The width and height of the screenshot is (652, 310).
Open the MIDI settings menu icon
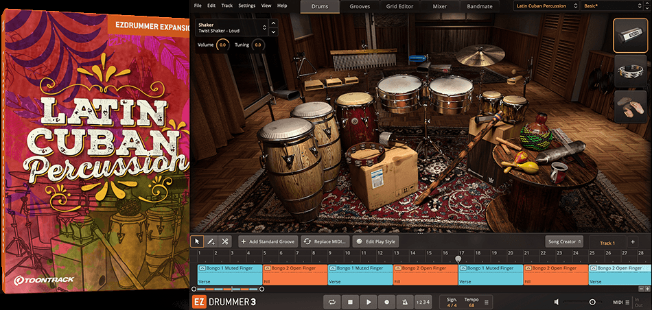627,302
